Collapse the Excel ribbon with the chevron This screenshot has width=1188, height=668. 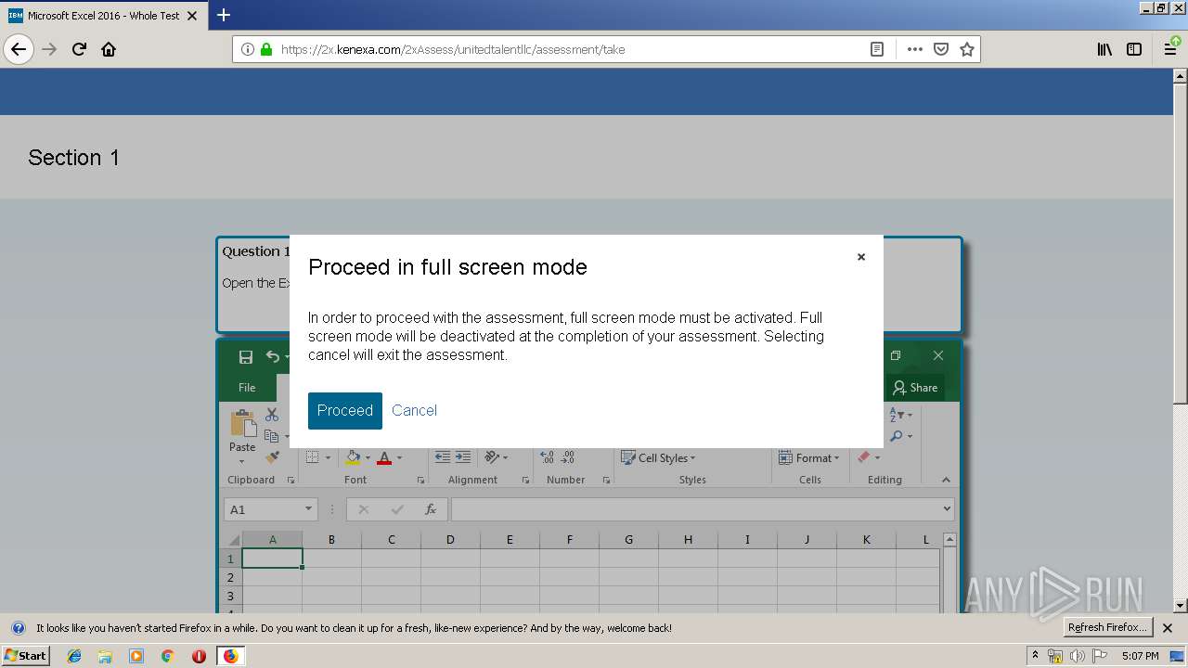click(946, 480)
